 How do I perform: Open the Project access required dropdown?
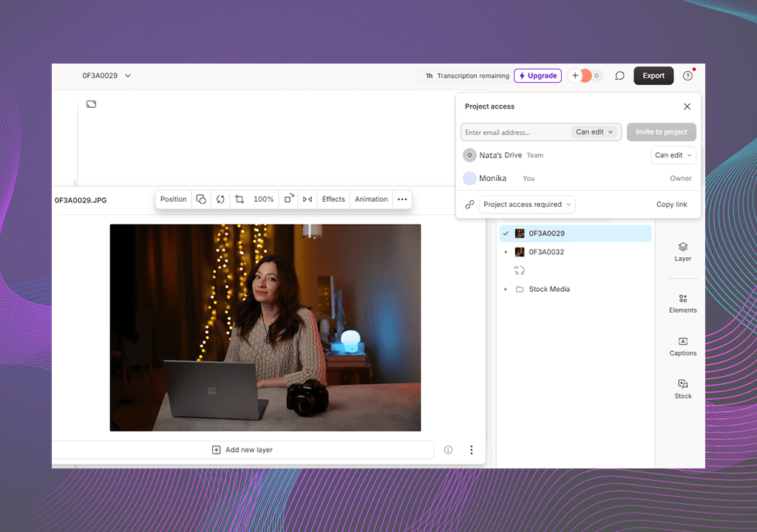(x=526, y=204)
